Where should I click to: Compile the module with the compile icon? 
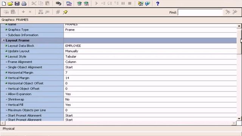(x=69, y=3)
